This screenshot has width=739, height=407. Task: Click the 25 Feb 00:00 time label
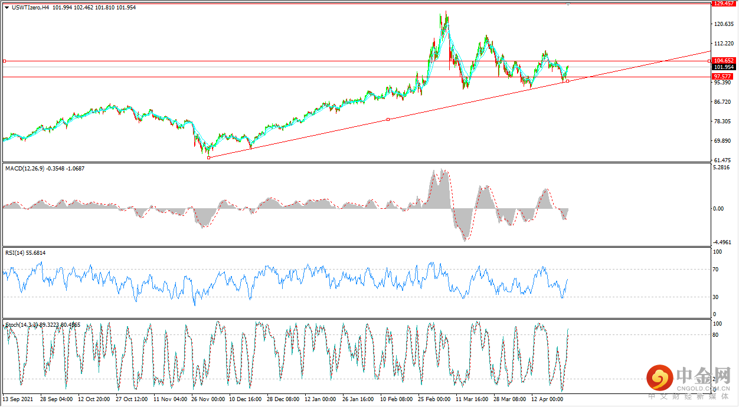(x=434, y=399)
